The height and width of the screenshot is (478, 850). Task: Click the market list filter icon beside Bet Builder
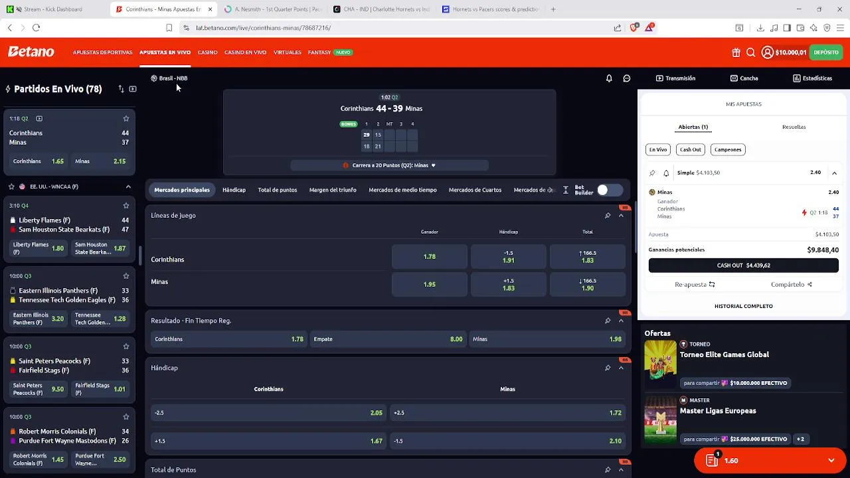pyautogui.click(x=566, y=190)
